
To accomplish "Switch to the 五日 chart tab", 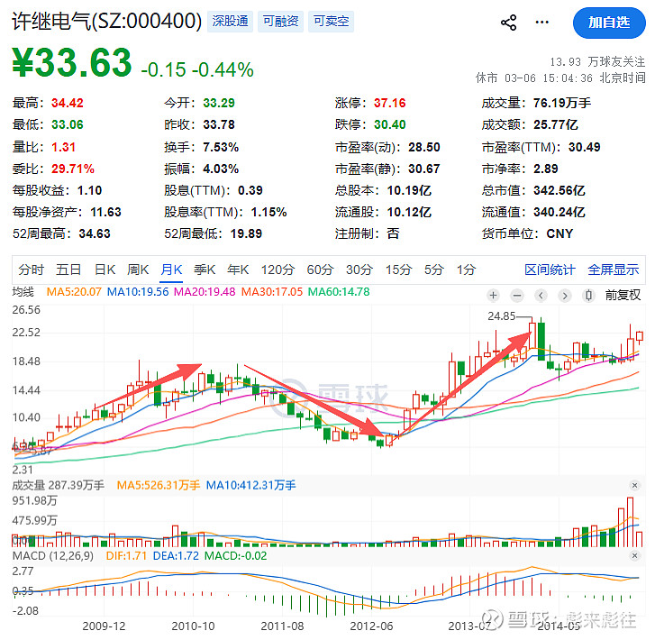I will tap(68, 270).
